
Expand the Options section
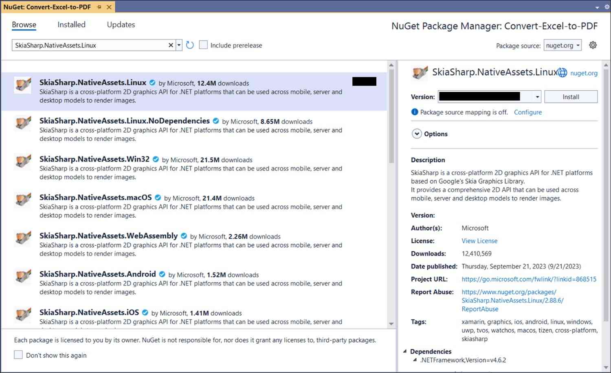point(417,134)
